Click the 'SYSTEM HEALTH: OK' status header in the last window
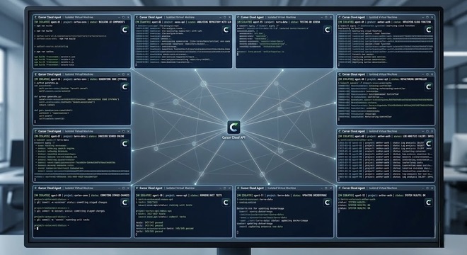467x255 pixels. point(415,195)
